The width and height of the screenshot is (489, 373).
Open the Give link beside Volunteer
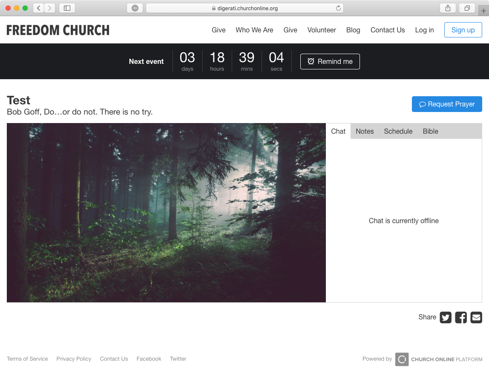pos(291,30)
